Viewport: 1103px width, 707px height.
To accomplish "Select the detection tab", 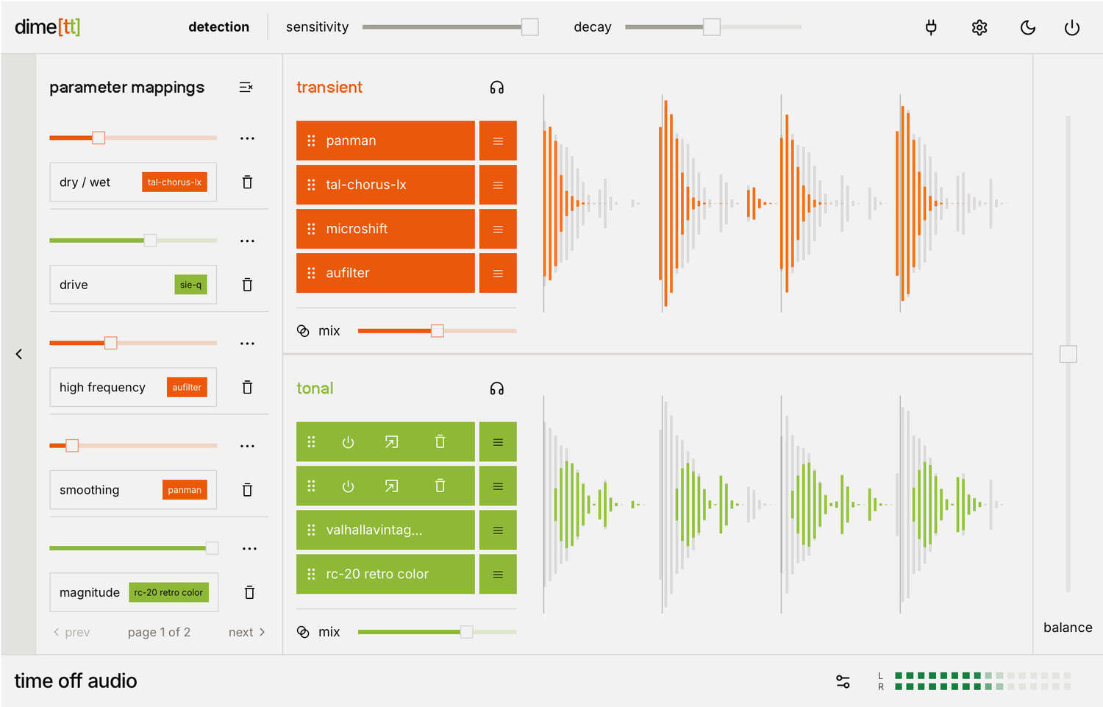I will [x=218, y=27].
